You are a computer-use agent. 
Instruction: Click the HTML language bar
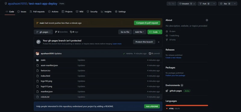point(187,105)
